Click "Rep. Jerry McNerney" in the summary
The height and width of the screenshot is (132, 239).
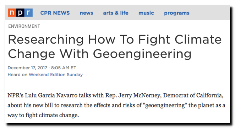[133, 95]
